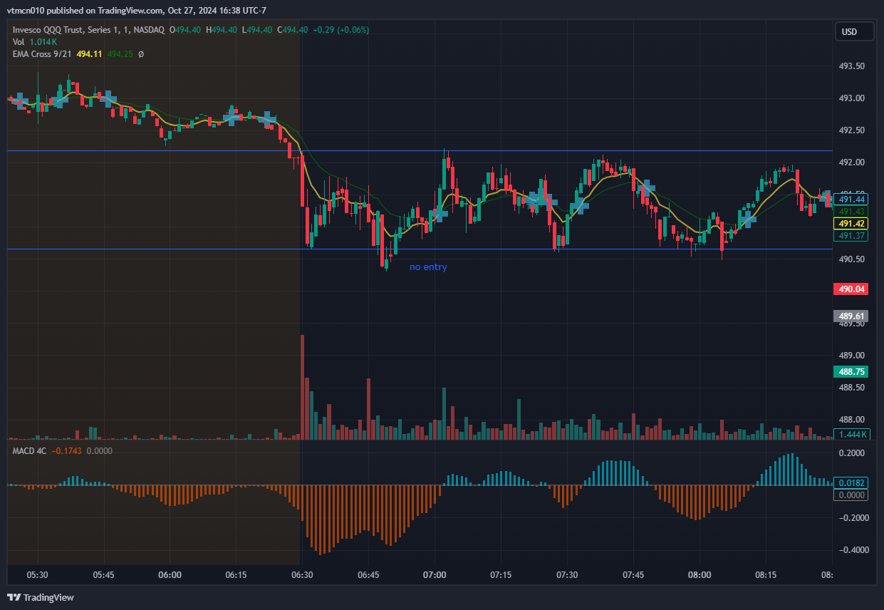Screen dimensions: 884x610
Task: Click the 07:00 time axis label
Action: pos(435,574)
